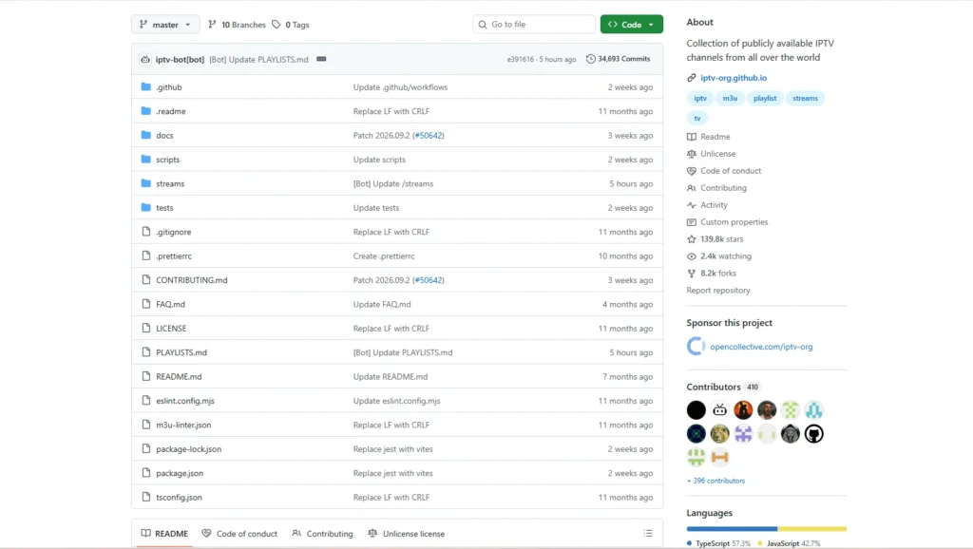Open 'Update .github/workflows' commit message

point(400,86)
